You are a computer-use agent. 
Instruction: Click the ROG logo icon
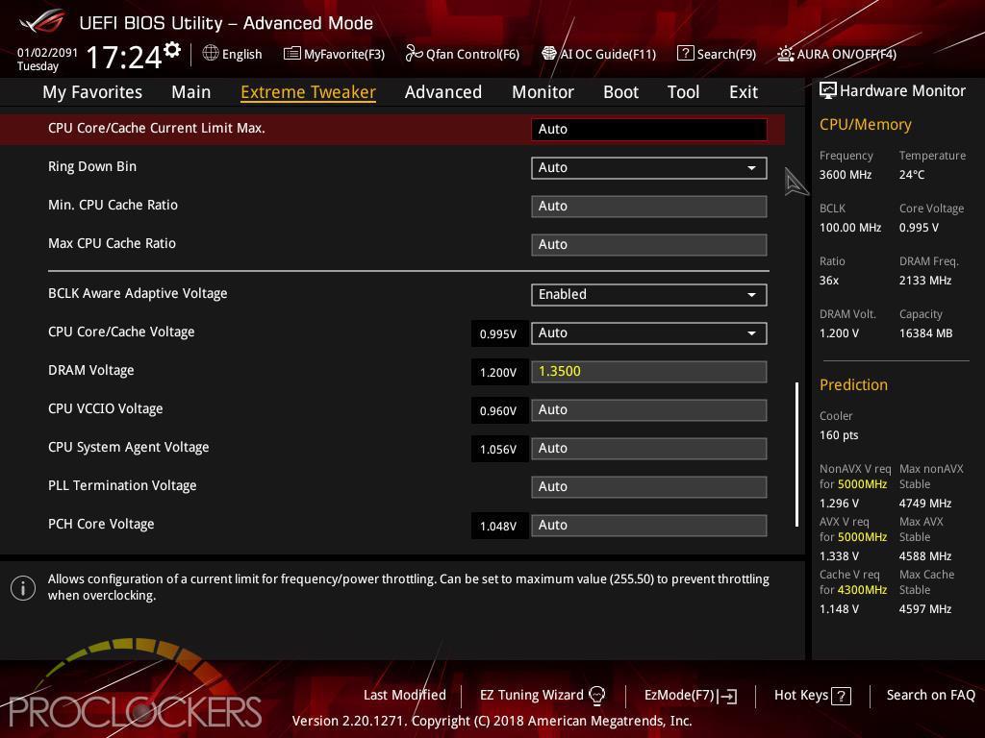point(41,23)
